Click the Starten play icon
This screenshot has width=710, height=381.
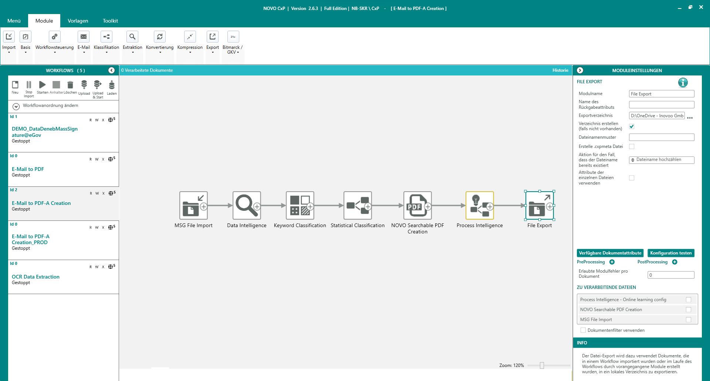[x=43, y=85]
